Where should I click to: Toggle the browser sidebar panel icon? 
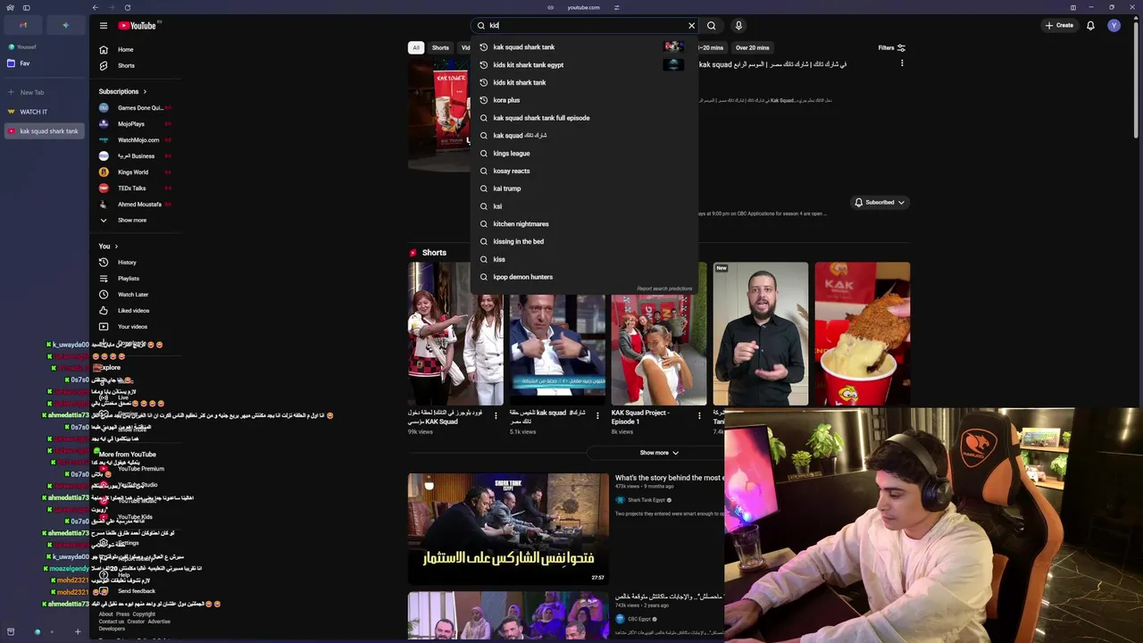27,7
